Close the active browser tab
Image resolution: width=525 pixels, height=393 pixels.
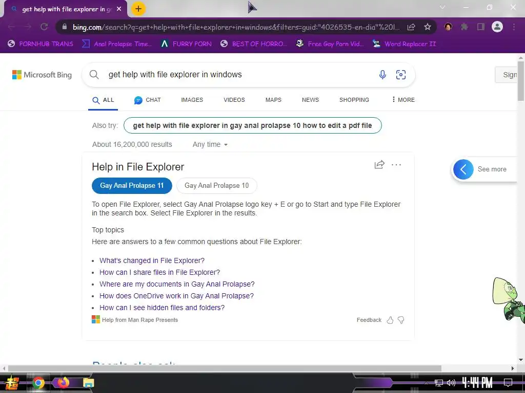(x=119, y=9)
